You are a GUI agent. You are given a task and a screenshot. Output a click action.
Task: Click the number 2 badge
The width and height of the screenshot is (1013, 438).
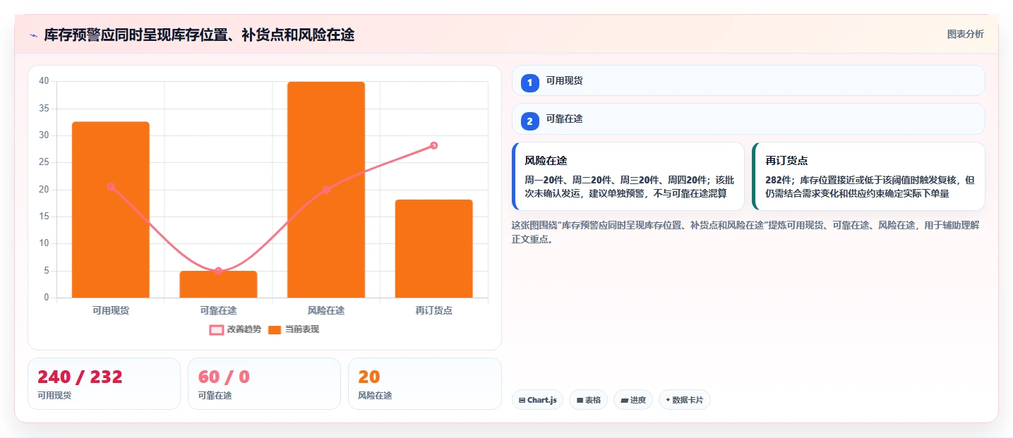point(529,121)
